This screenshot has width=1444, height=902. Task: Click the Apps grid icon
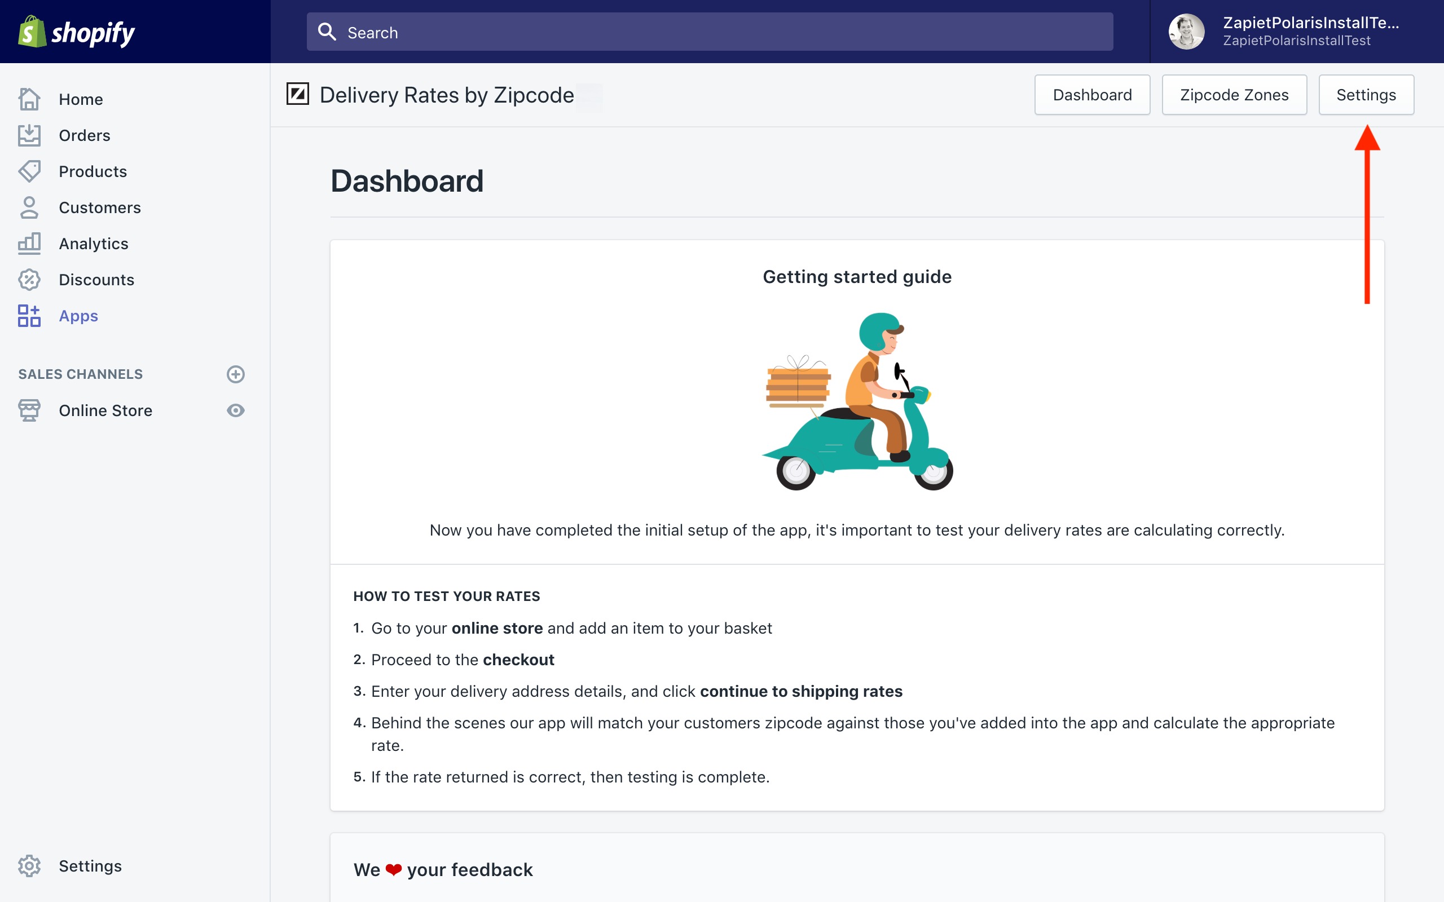[x=29, y=316]
